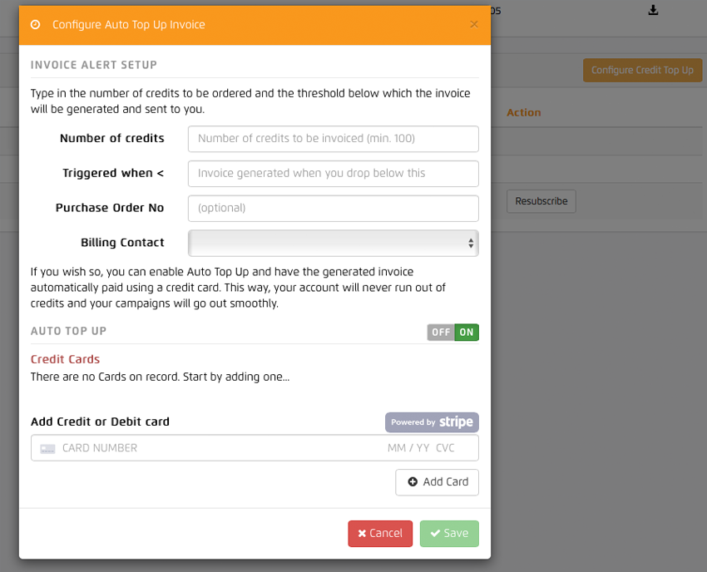
Task: Cancel the Auto Top Up configuration
Action: pyautogui.click(x=380, y=534)
